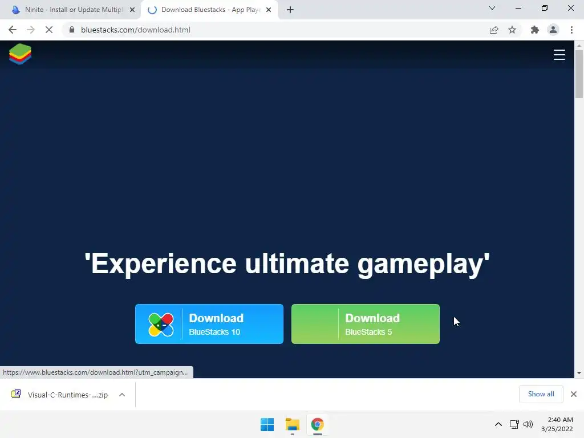
Task: Click the Visual-C-Runtimes zip file icon
Action: point(16,394)
